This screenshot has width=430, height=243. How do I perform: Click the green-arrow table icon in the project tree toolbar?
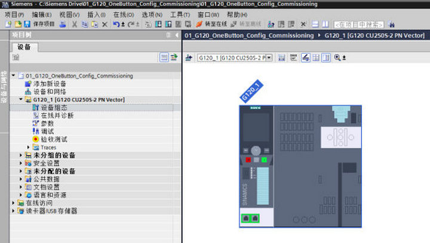coord(174,57)
